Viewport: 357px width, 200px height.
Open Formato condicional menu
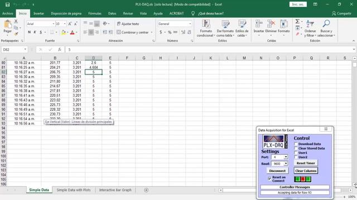pos(206,28)
